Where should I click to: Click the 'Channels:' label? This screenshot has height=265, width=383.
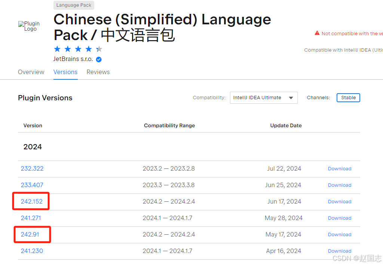(x=318, y=98)
